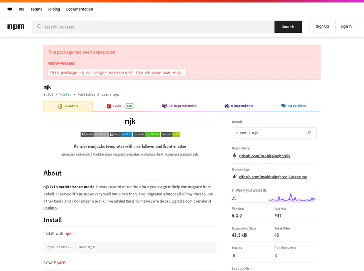364x271 pixels.
Task: Click the weekly downloads sparkline chart
Action: pos(292,197)
